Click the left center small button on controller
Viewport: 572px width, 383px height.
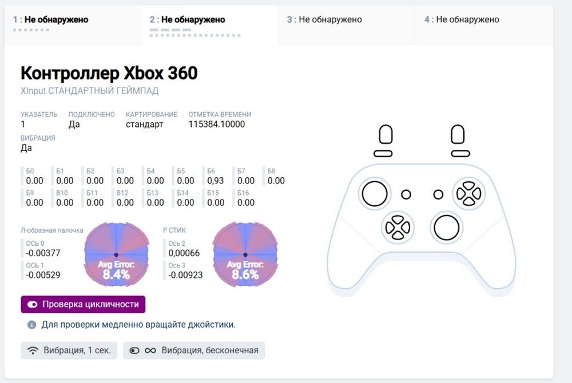coord(406,194)
